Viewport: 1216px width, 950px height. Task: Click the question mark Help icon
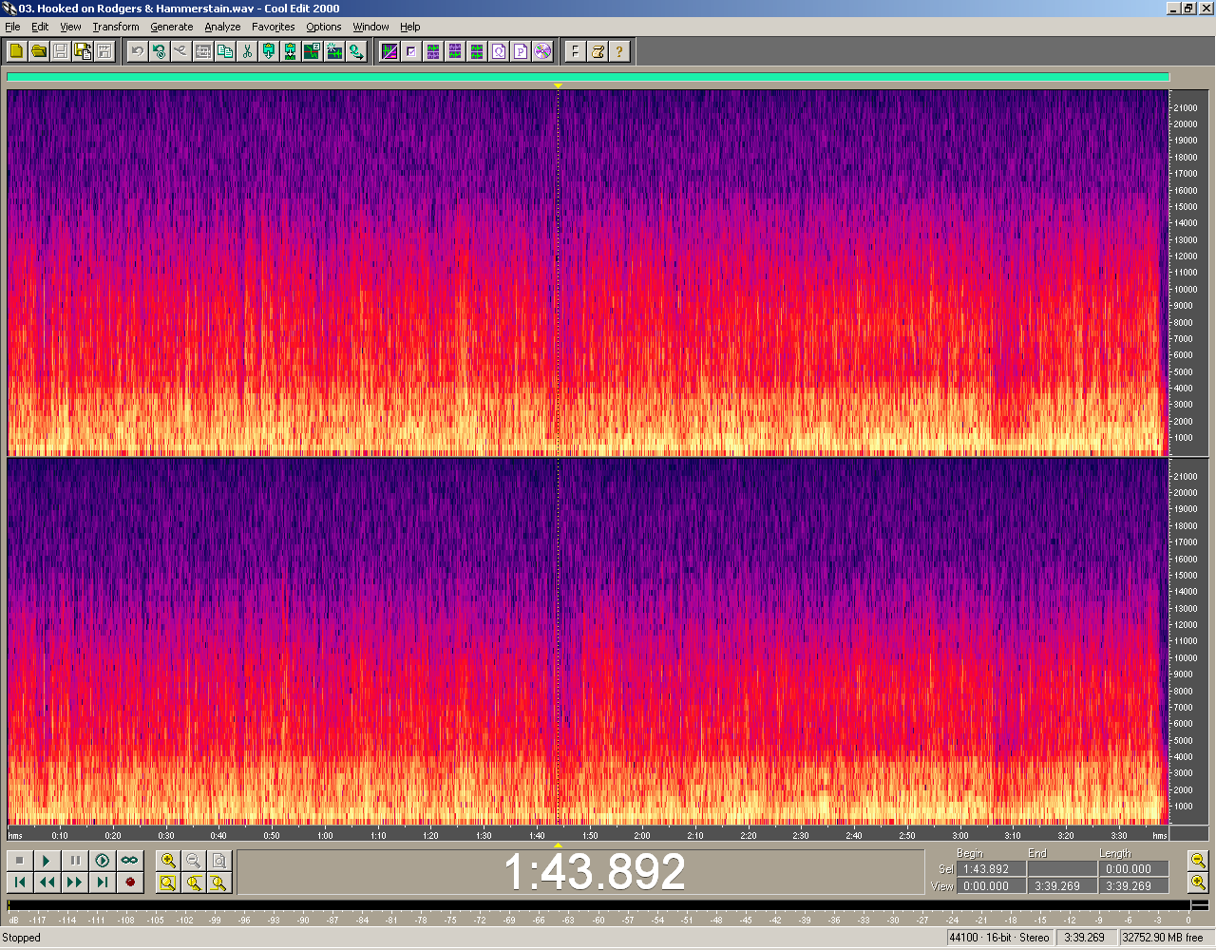click(x=619, y=51)
